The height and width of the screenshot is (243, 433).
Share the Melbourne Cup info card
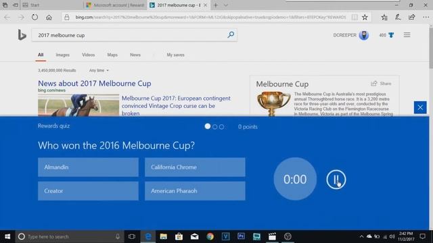pyautogui.click(x=381, y=84)
